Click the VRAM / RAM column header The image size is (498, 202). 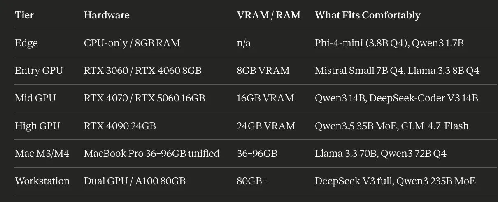pyautogui.click(x=268, y=16)
